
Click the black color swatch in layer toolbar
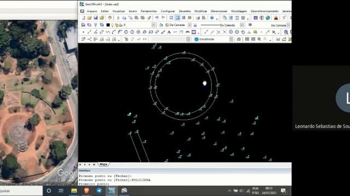108,25
